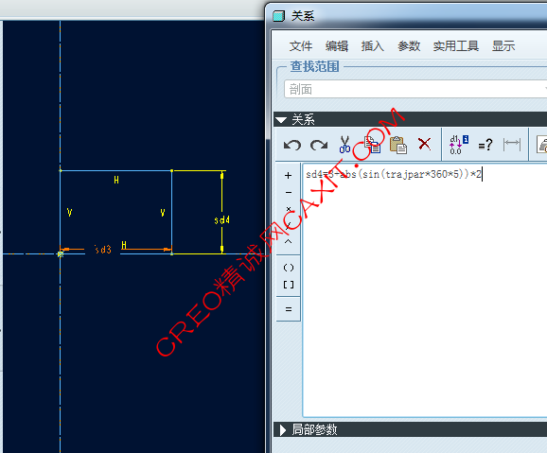Toggle dimension names and values display icon
Viewport: 547px width, 453px height.
459,145
